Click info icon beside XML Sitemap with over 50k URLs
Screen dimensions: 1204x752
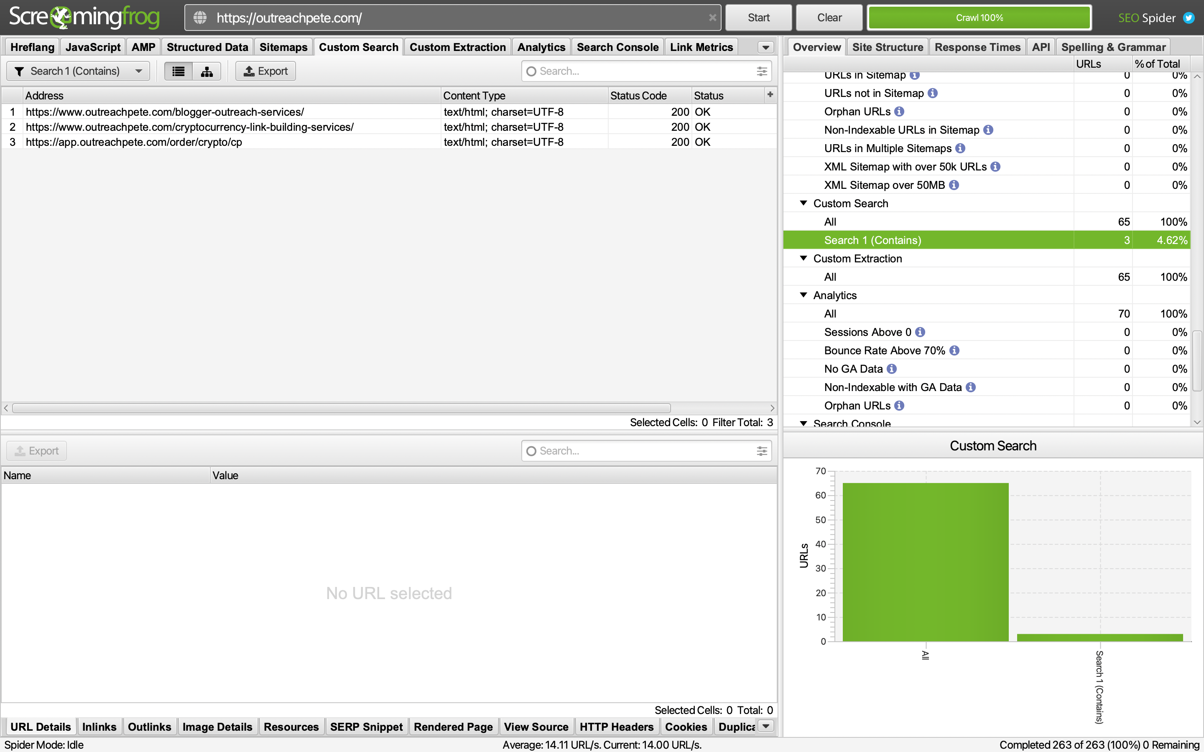[995, 167]
